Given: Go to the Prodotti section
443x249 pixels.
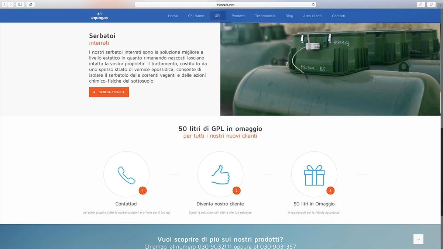Looking at the screenshot, I should [x=238, y=16].
